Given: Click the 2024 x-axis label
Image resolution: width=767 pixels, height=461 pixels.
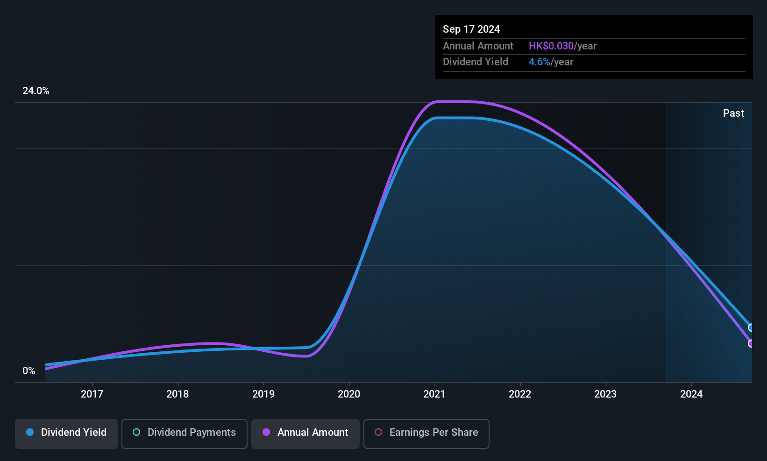Looking at the screenshot, I should pos(691,394).
